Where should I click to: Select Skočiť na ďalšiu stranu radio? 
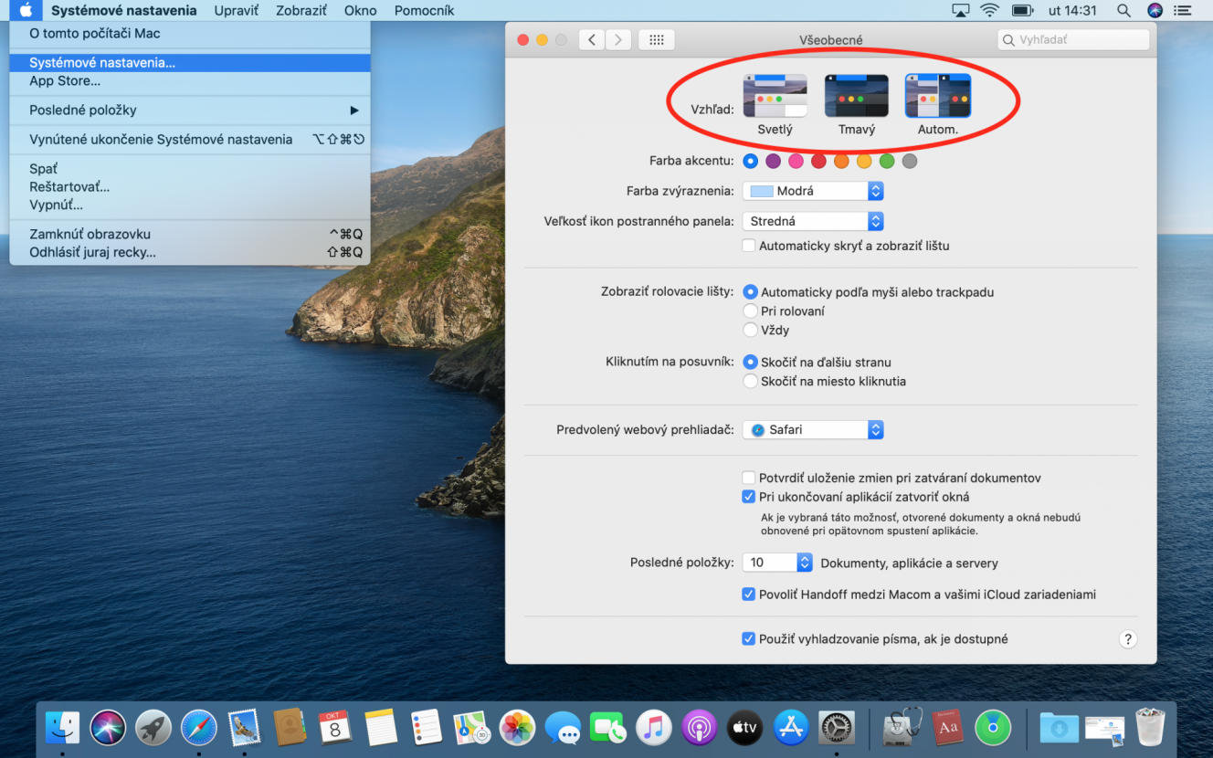[x=751, y=362]
